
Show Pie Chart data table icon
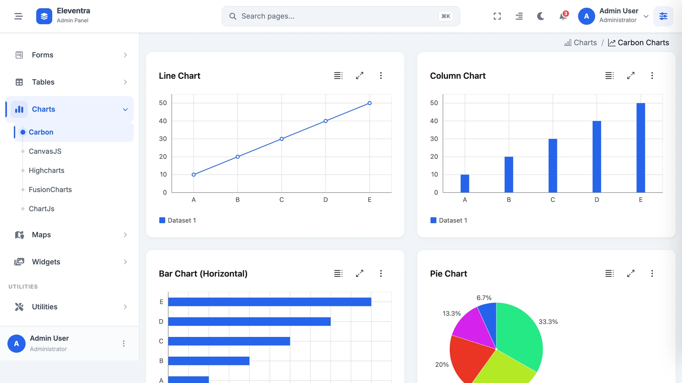point(609,273)
